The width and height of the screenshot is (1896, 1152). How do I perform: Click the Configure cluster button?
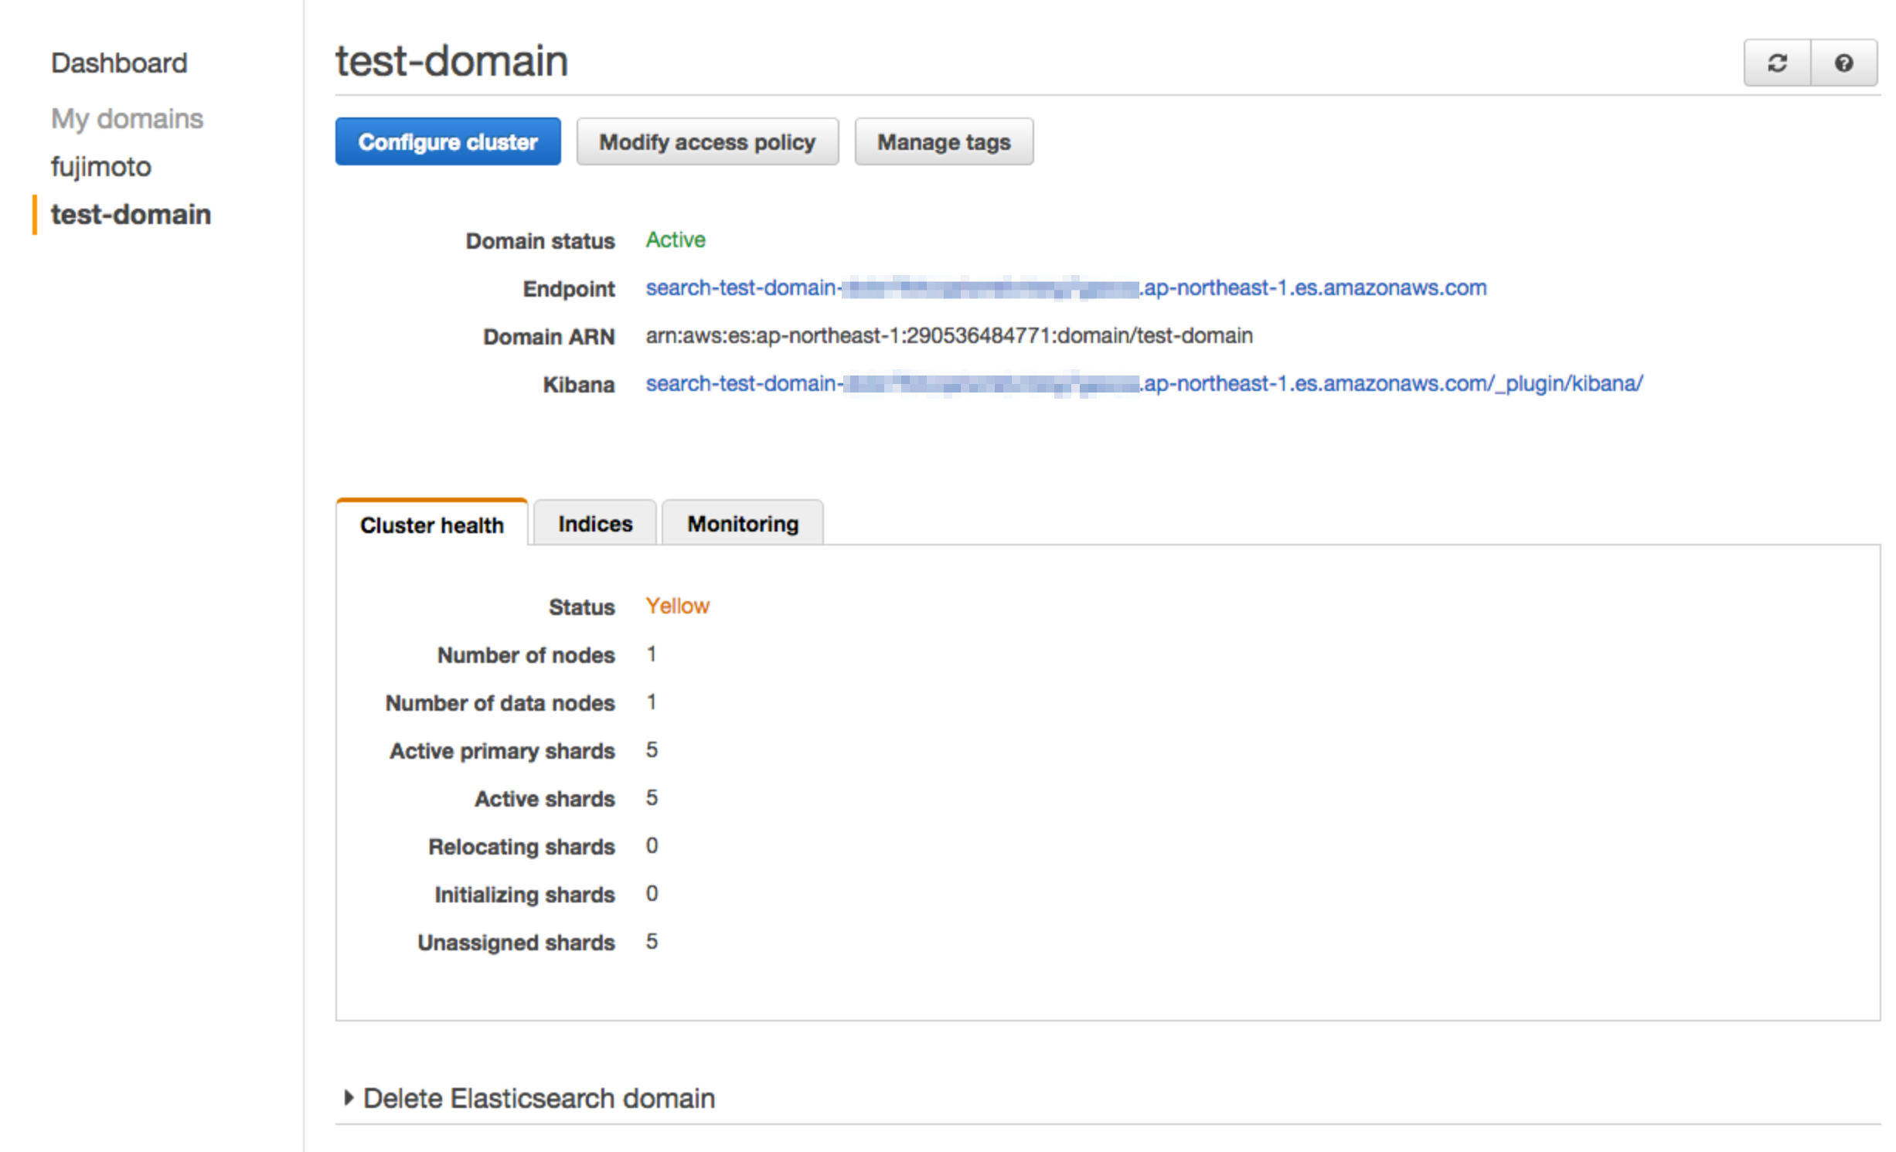pyautogui.click(x=448, y=141)
